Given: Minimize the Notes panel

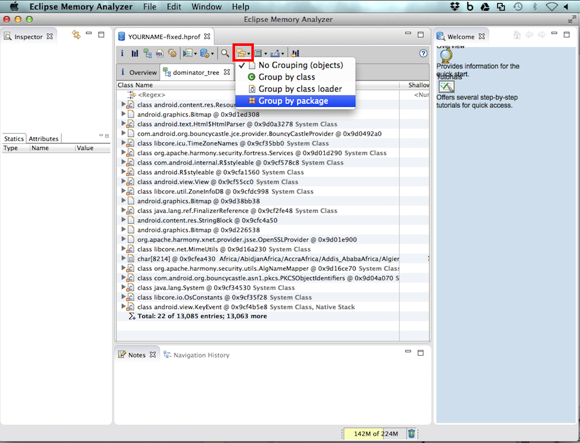Looking at the screenshot, I should click(x=408, y=351).
